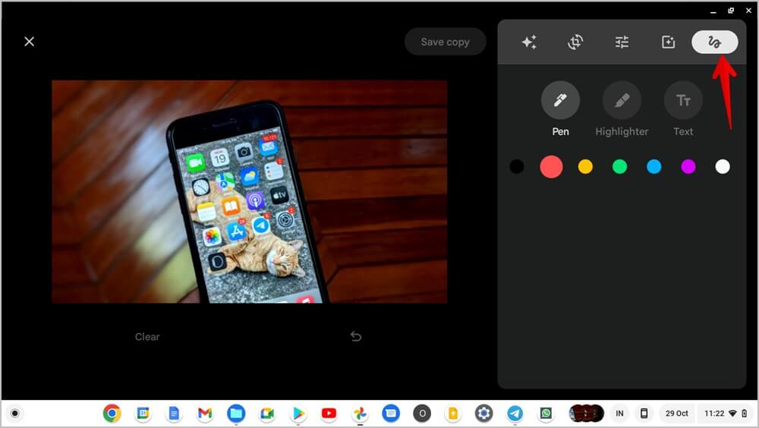This screenshot has width=759, height=428.
Task: Open the Suggestions sparkle tab
Action: (528, 42)
